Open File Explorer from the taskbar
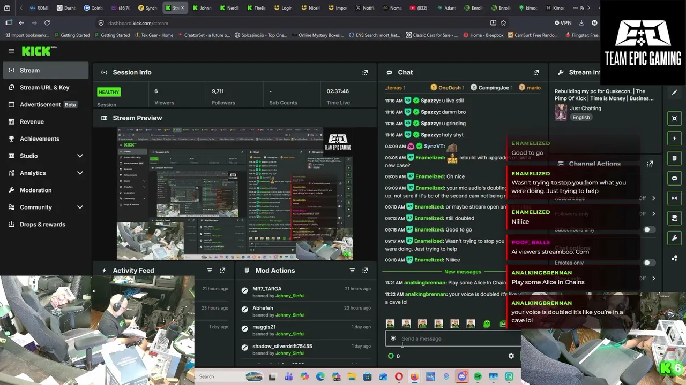686x385 pixels. pos(352,377)
